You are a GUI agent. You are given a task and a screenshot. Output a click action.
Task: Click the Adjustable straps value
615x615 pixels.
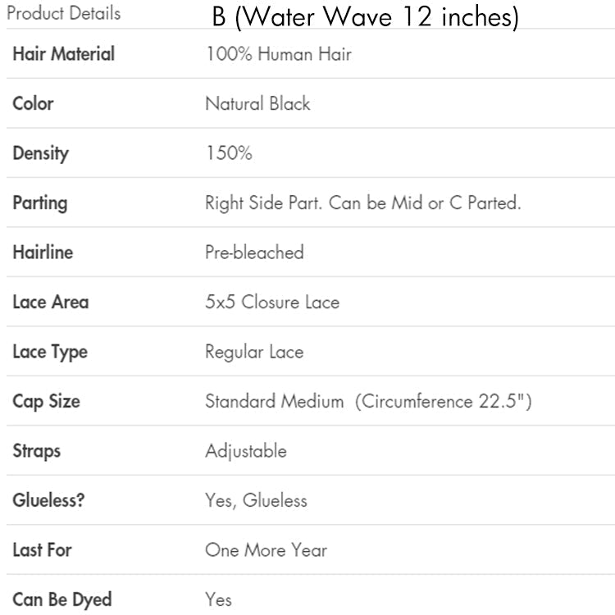246,452
